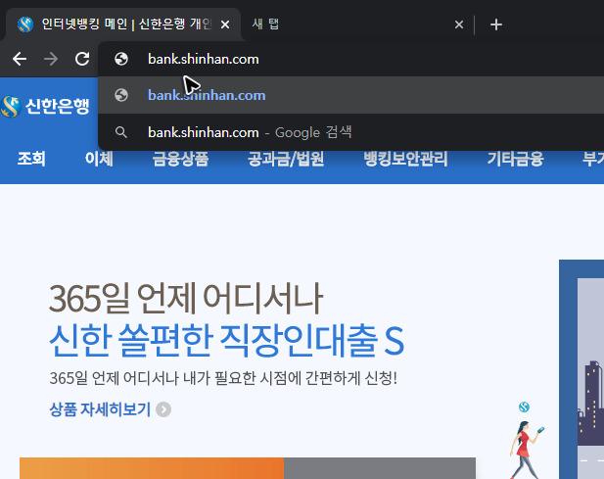Choose the highlighted bank.shinhan.com URL suggestion
Screen dimensions: 604x479
click(350, 95)
